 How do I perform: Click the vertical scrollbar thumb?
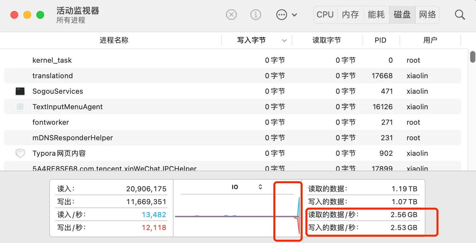[x=473, y=57]
